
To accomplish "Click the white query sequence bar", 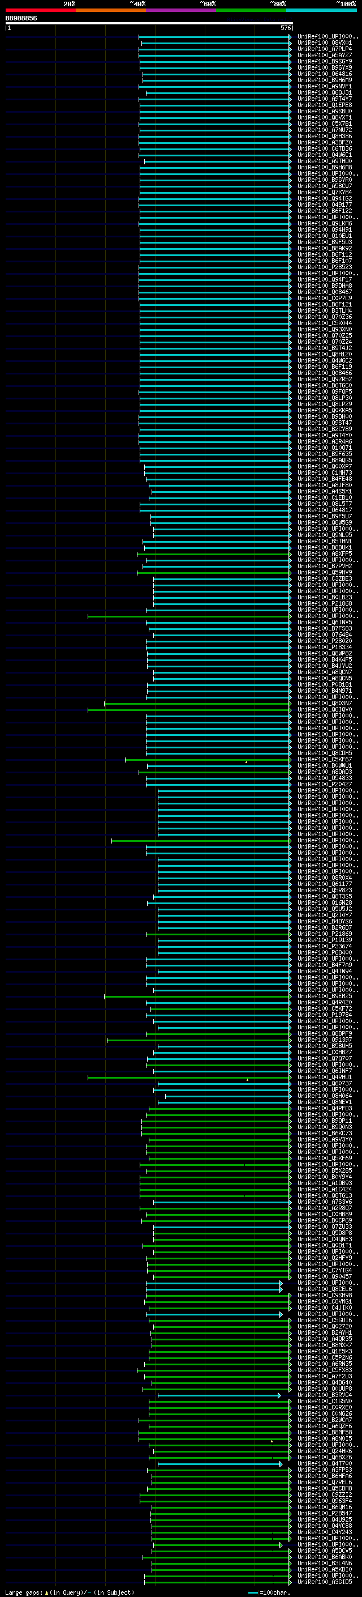I will click(x=149, y=24).
